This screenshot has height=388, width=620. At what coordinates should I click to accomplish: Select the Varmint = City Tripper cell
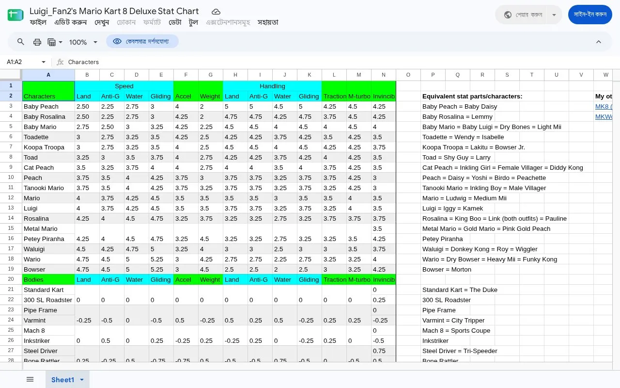pos(453,321)
